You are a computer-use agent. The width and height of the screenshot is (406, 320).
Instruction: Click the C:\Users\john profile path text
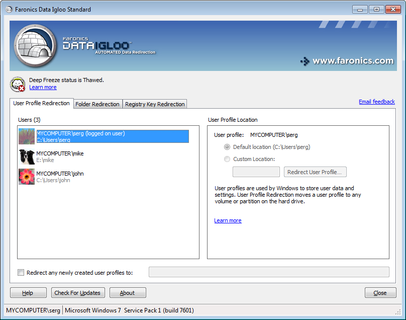(x=53, y=180)
